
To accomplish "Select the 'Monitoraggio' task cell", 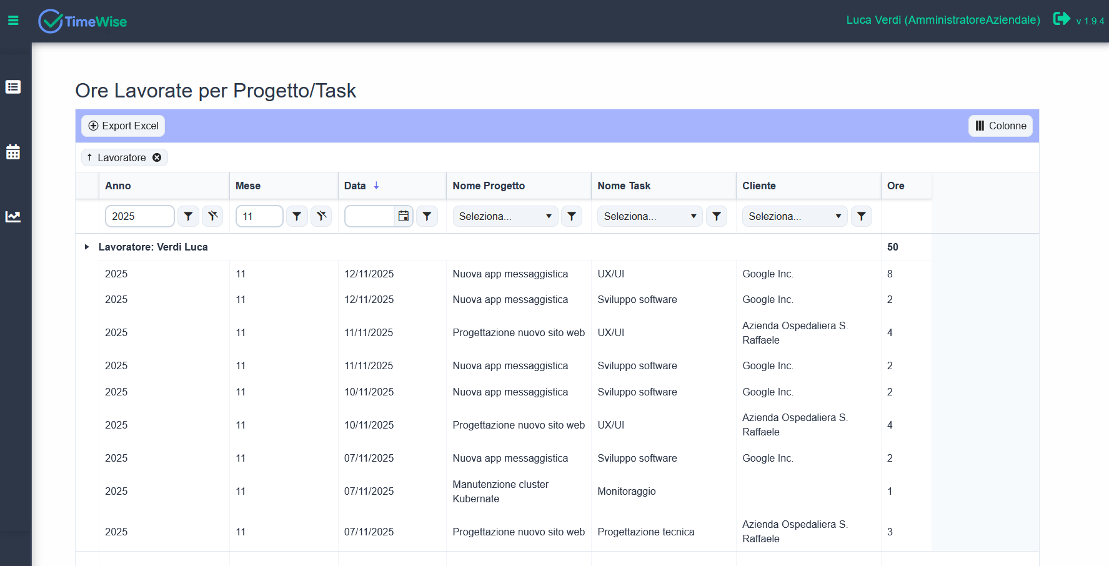I will pos(664,492).
